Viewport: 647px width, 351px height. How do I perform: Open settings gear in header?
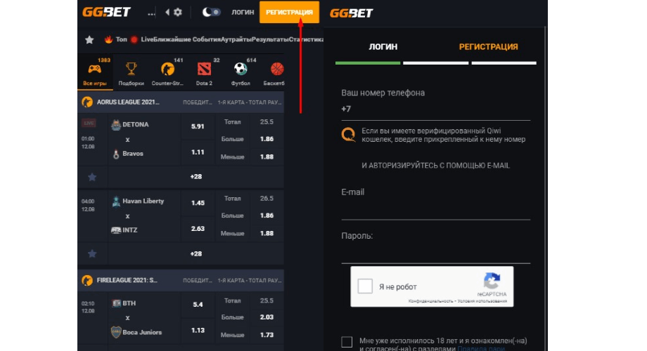pos(178,12)
